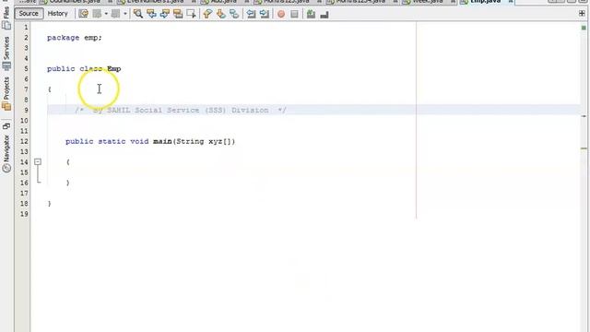This screenshot has height=332, width=590.
Task: Click line number 19 in the gutter
Action: click(x=24, y=214)
